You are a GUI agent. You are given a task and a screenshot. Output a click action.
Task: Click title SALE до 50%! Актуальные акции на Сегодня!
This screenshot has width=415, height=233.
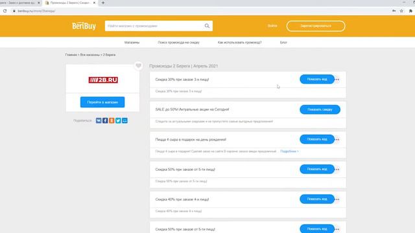pyautogui.click(x=192, y=109)
